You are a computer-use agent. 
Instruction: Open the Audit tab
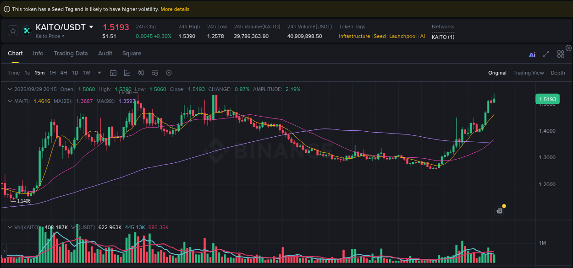tap(105, 54)
